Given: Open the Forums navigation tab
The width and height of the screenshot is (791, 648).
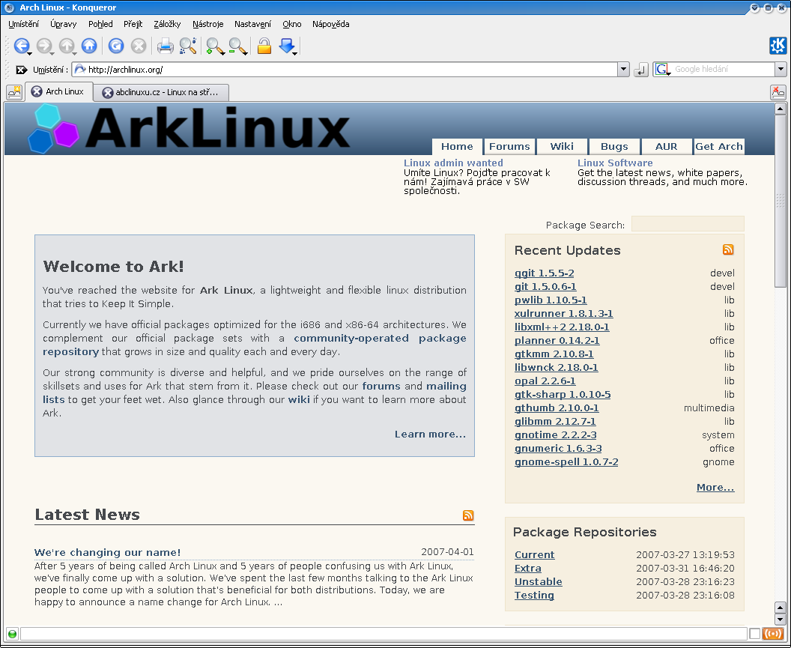Looking at the screenshot, I should (x=509, y=146).
